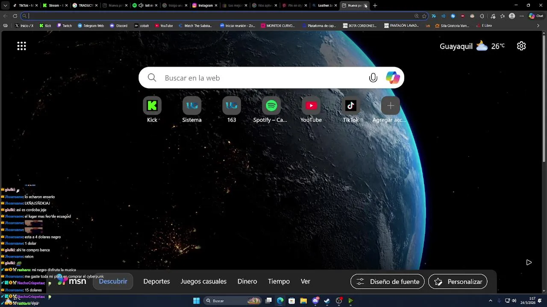Viewport: 547px width, 307px height.
Task: Open a new browser tab
Action: coord(375,6)
